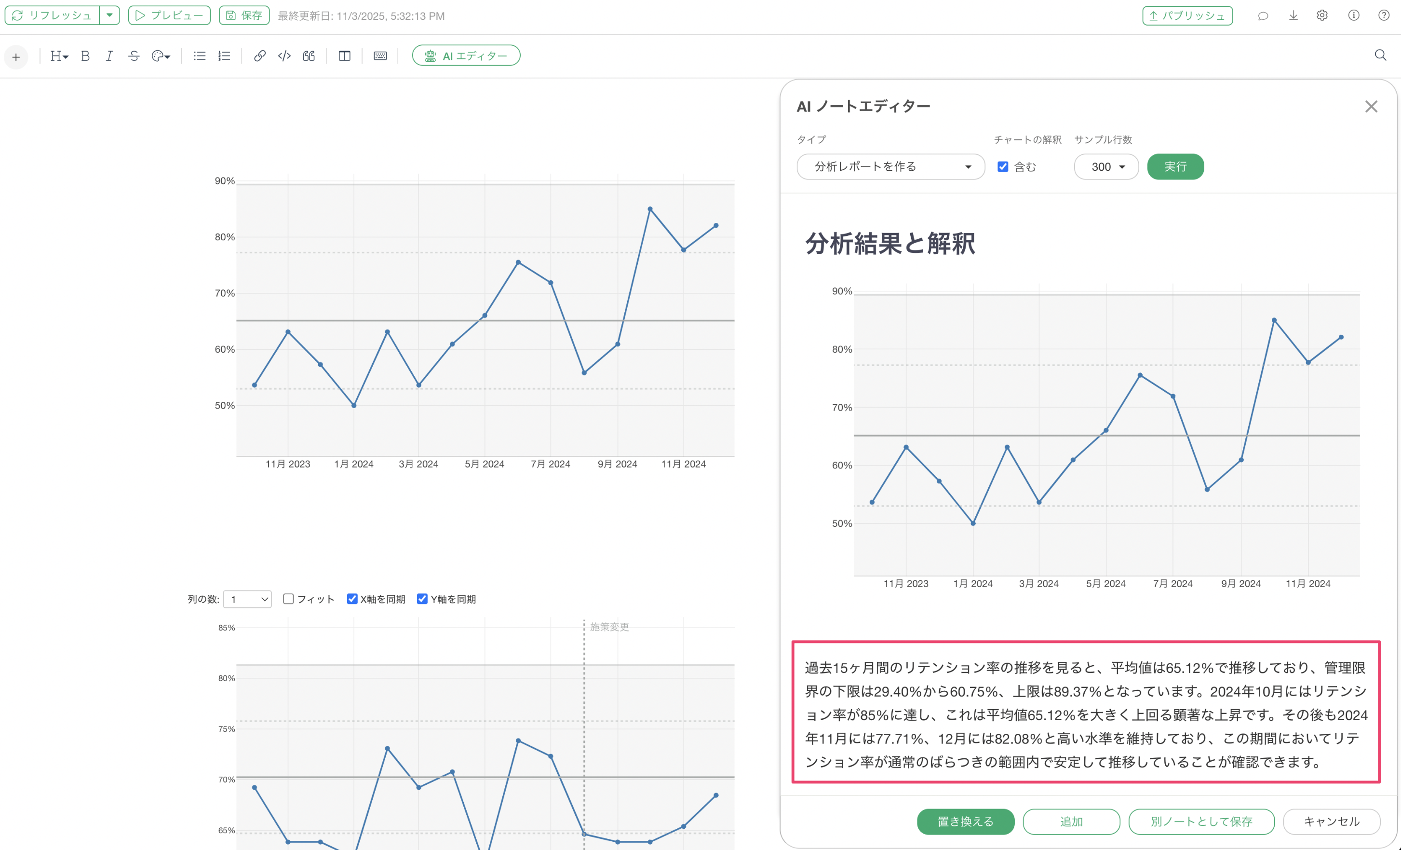1401x850 pixels.
Task: Open the refresh options dropdown arrow
Action: point(109,15)
